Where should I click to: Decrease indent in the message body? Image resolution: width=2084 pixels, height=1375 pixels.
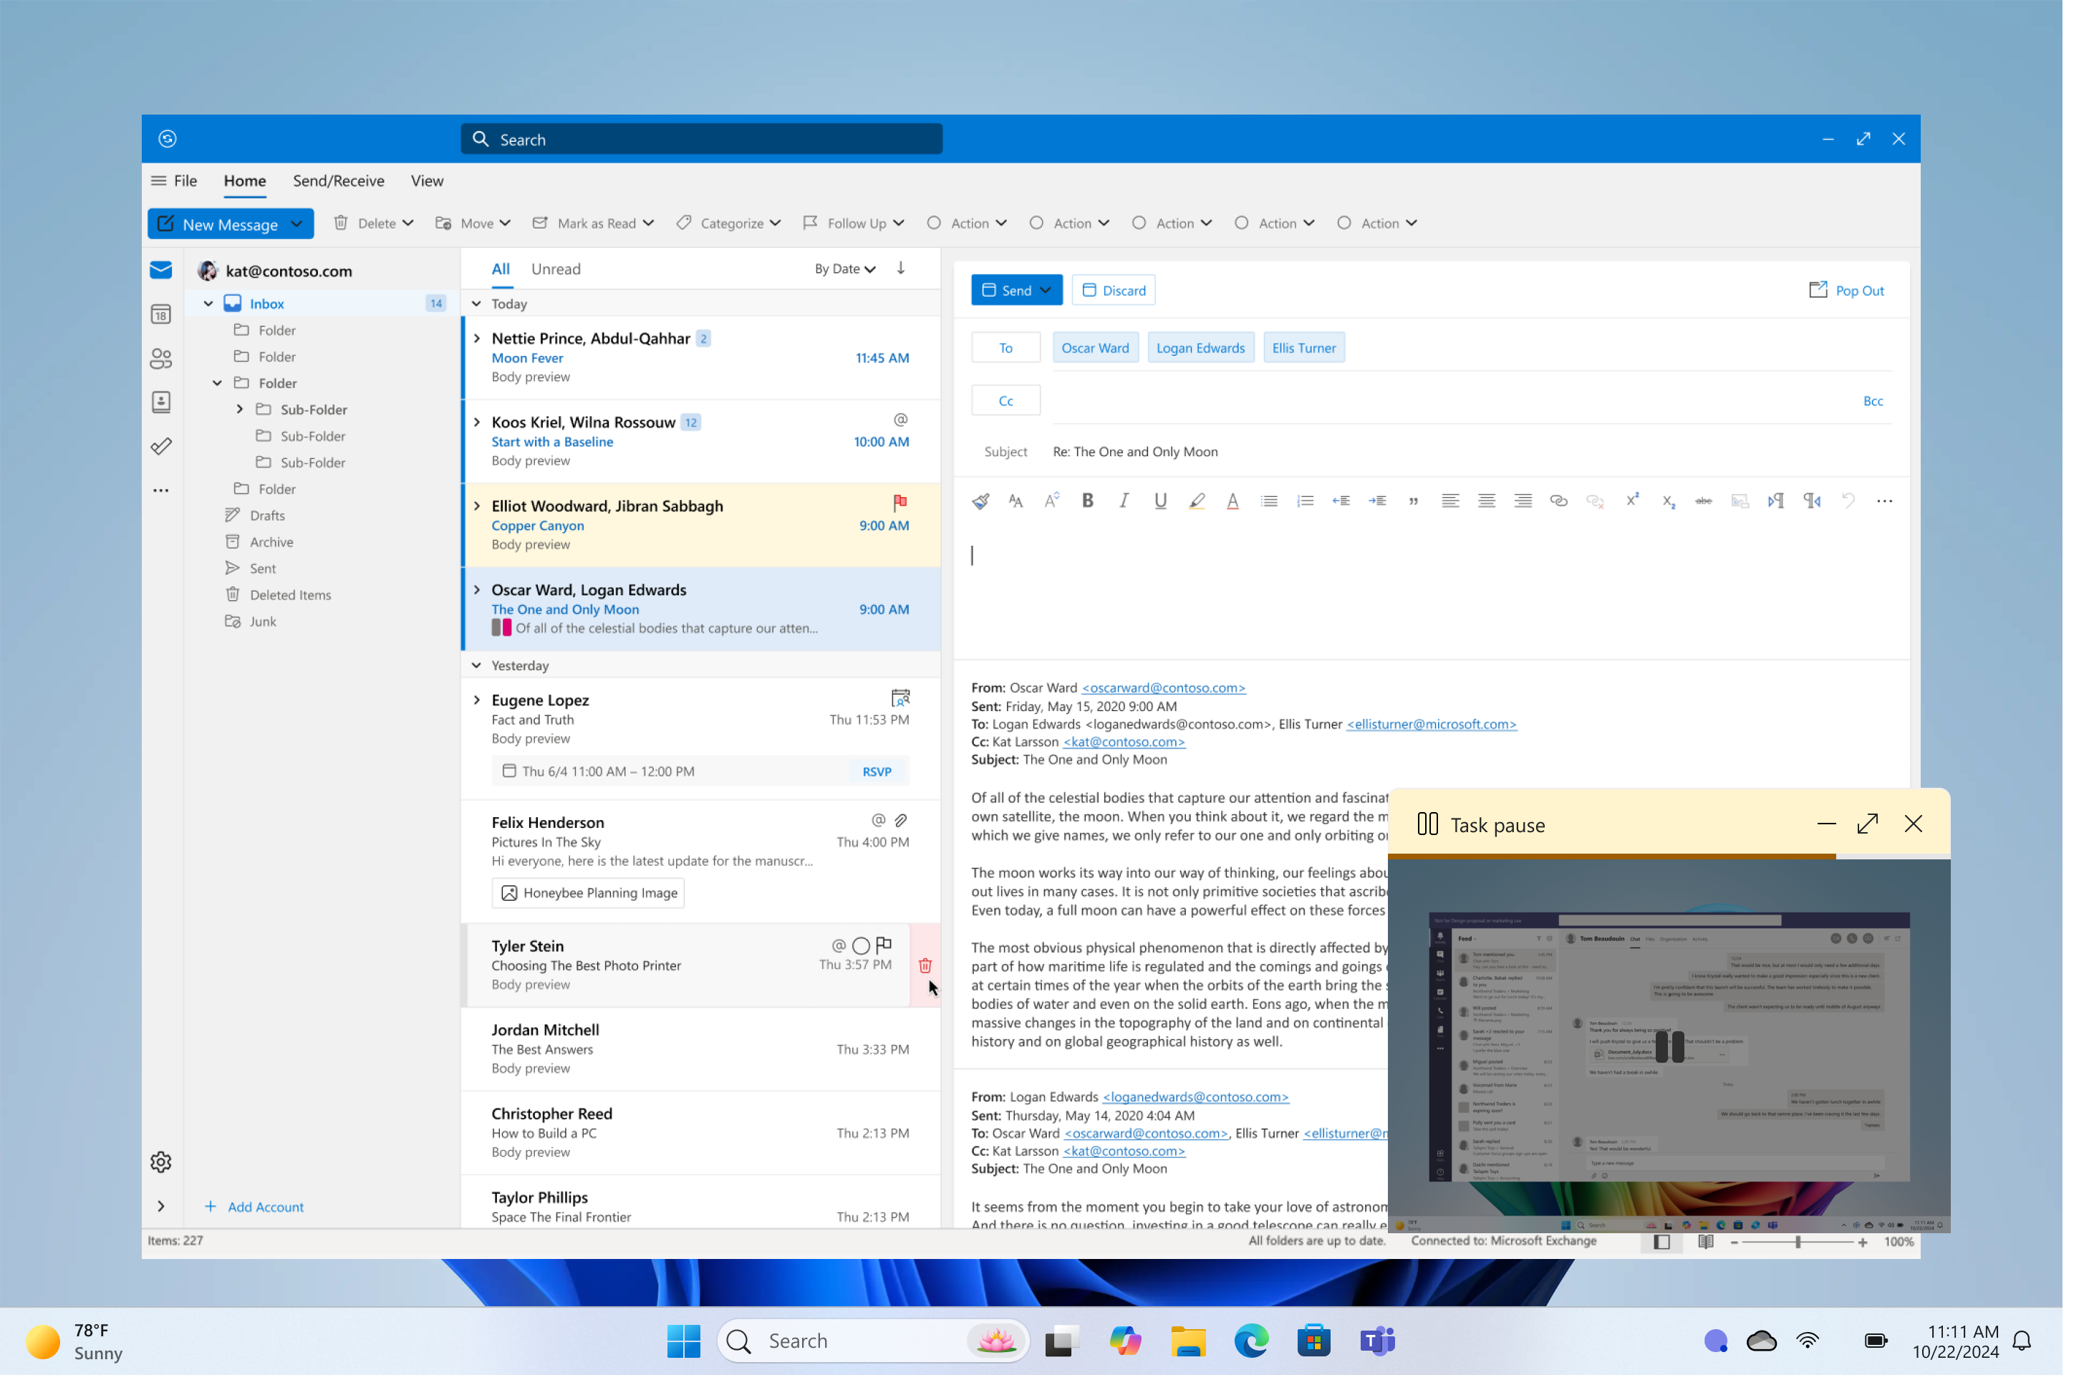tap(1354, 506)
